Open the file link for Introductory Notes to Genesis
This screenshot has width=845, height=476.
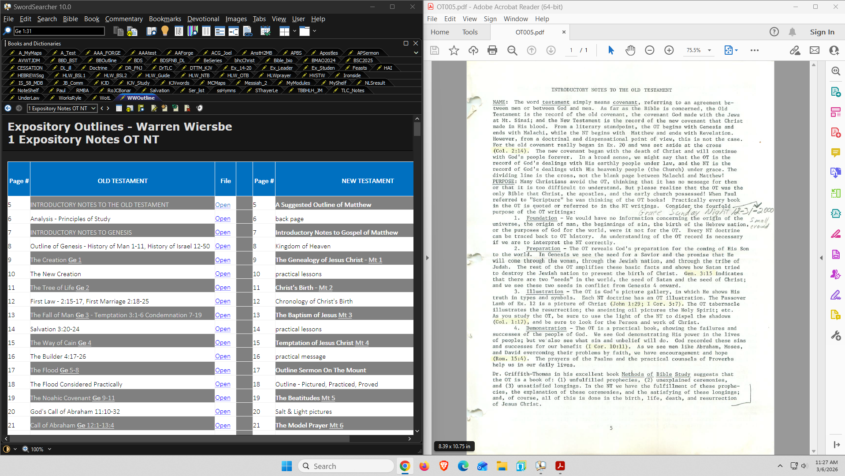[x=223, y=232]
